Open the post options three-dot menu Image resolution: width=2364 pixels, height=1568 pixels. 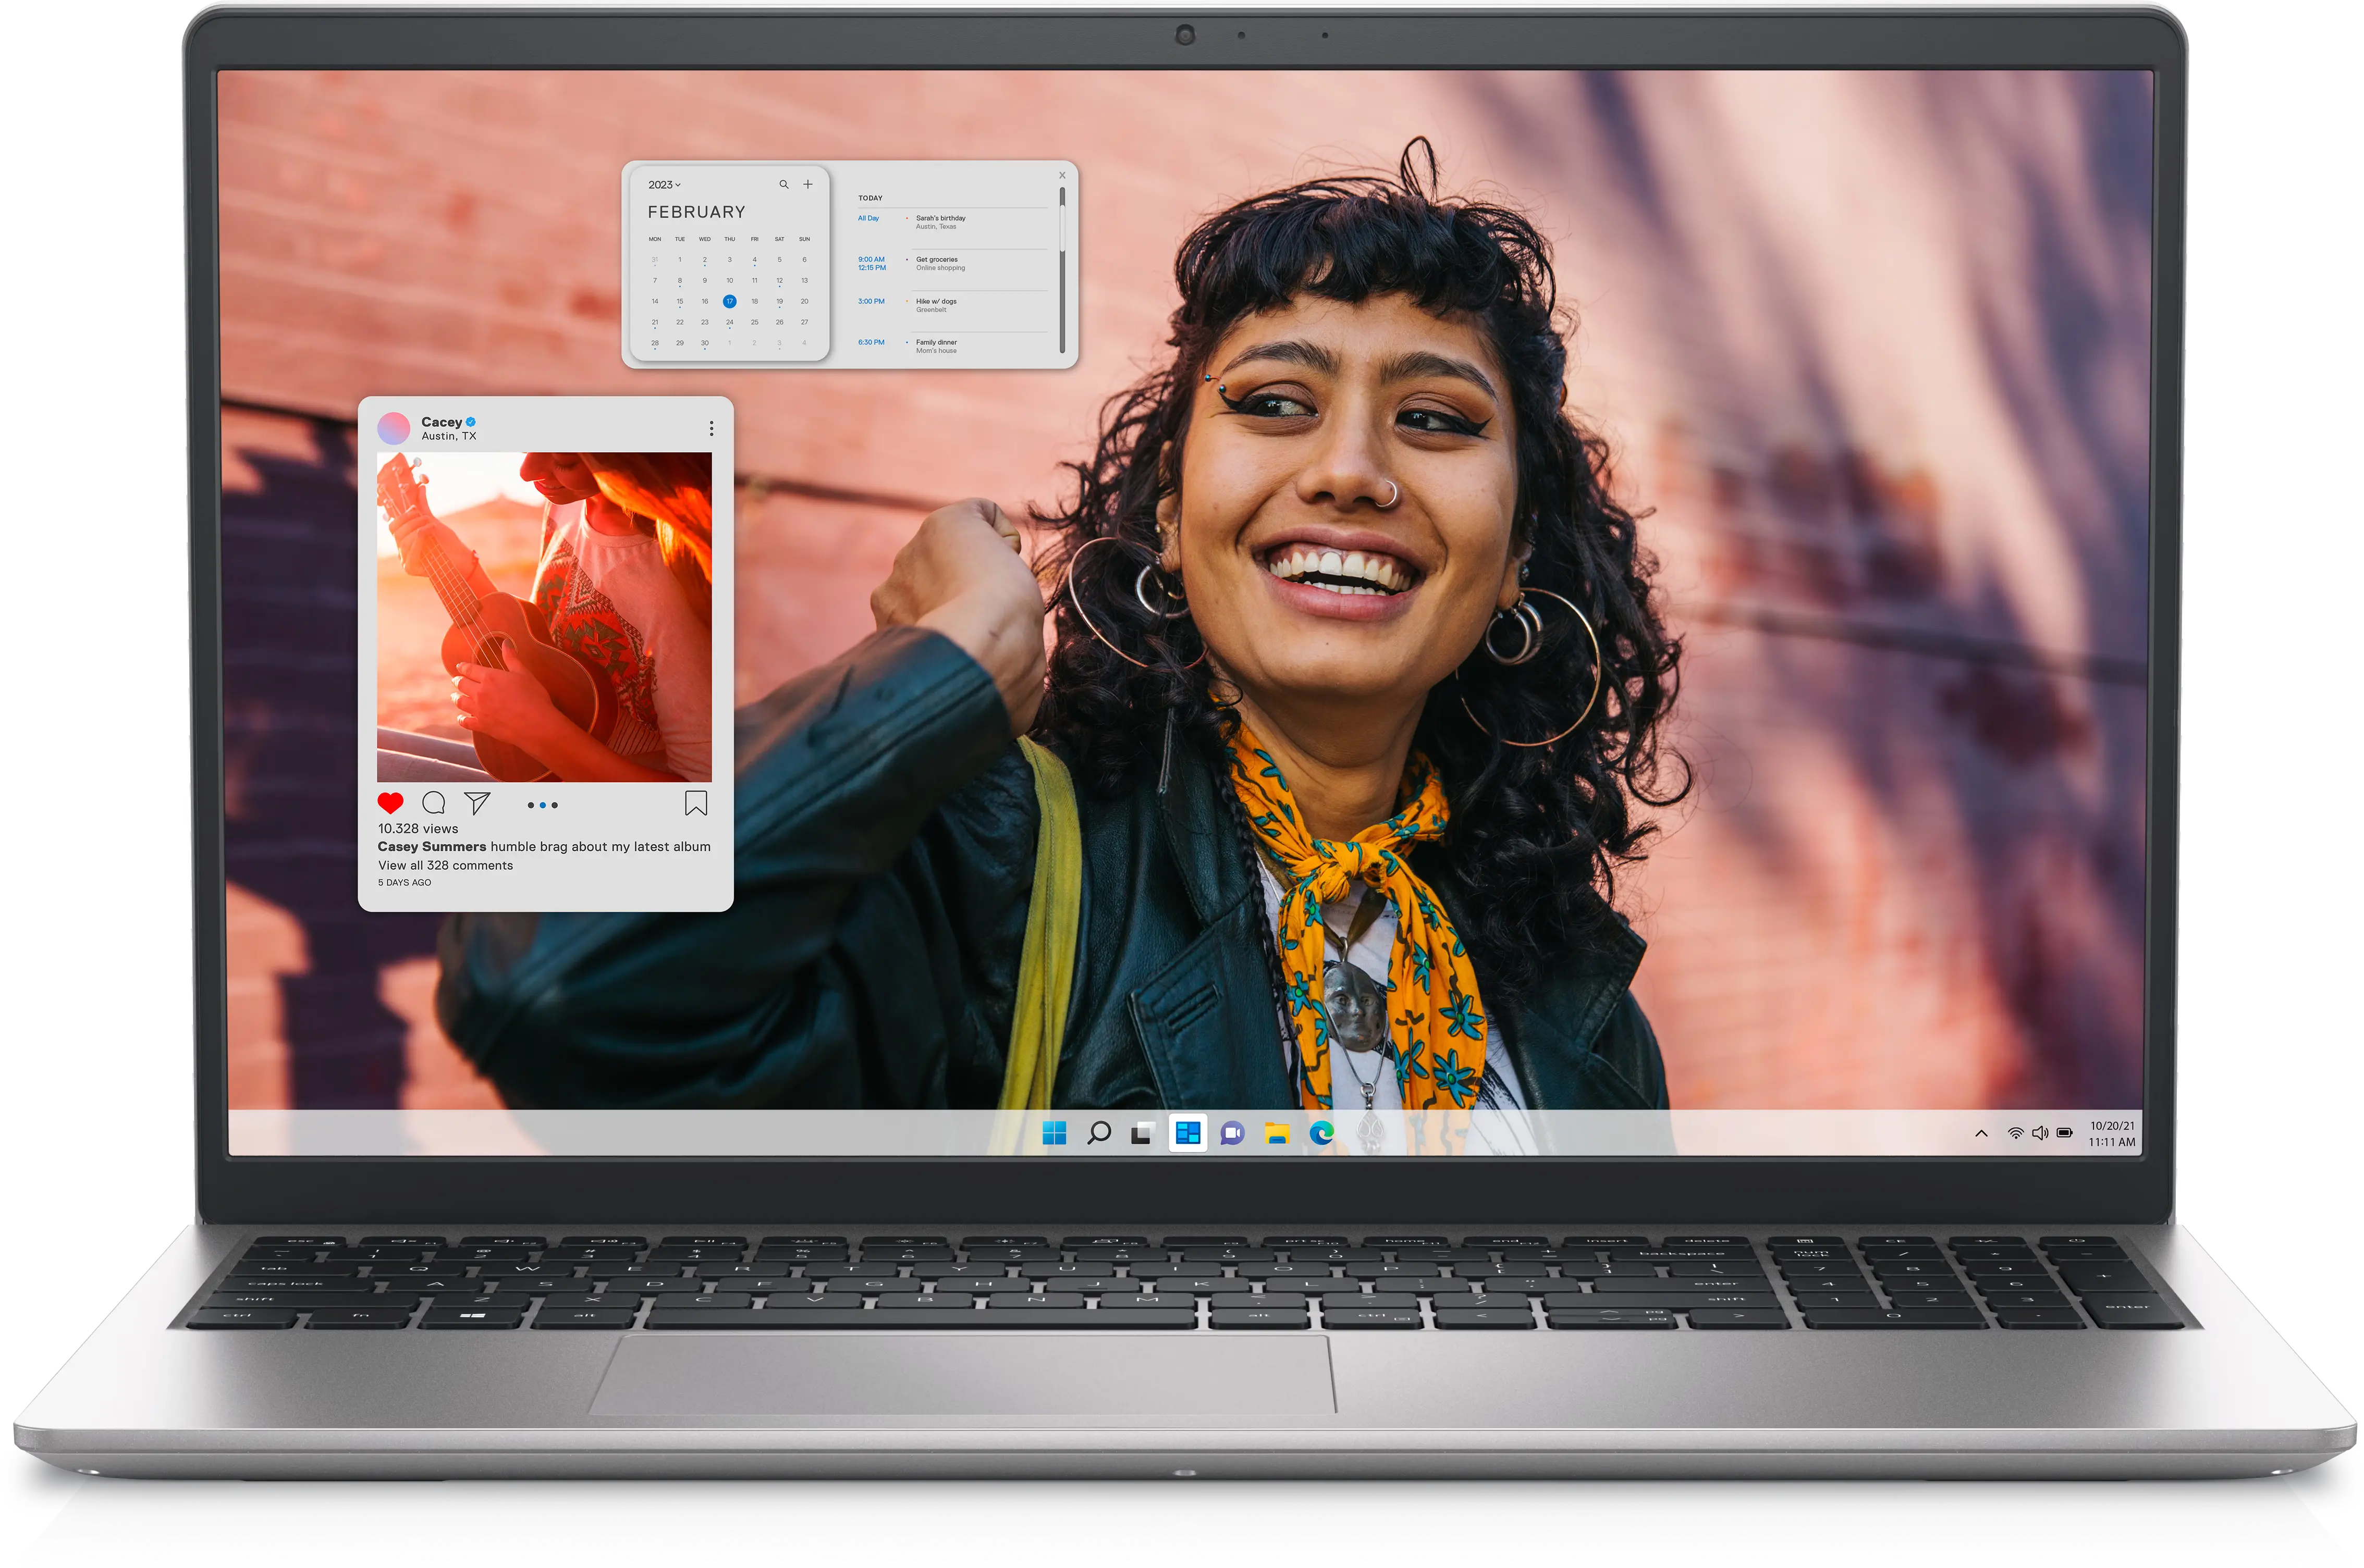pyautogui.click(x=712, y=428)
